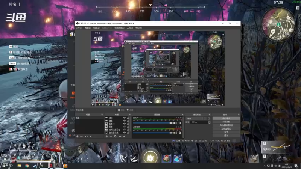The width and height of the screenshot is (301, 169).
Task: Toggle the padlock on the 显示器采集 source
Action: point(128,133)
